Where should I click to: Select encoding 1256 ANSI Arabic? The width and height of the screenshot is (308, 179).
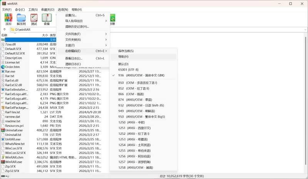pos(144,156)
